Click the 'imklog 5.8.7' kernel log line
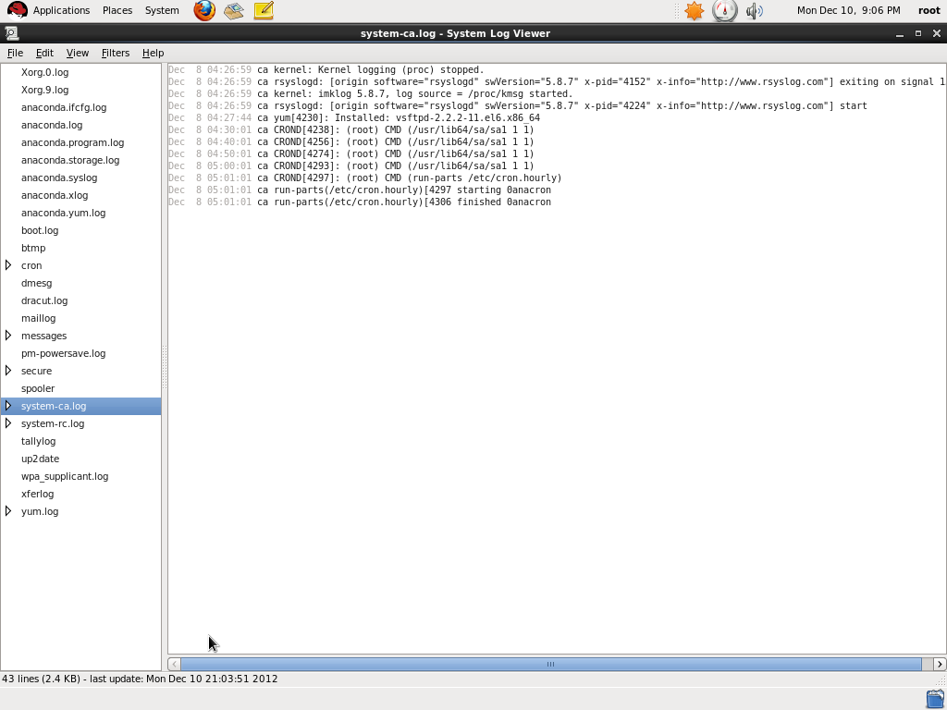947x710 pixels. pyautogui.click(x=371, y=94)
